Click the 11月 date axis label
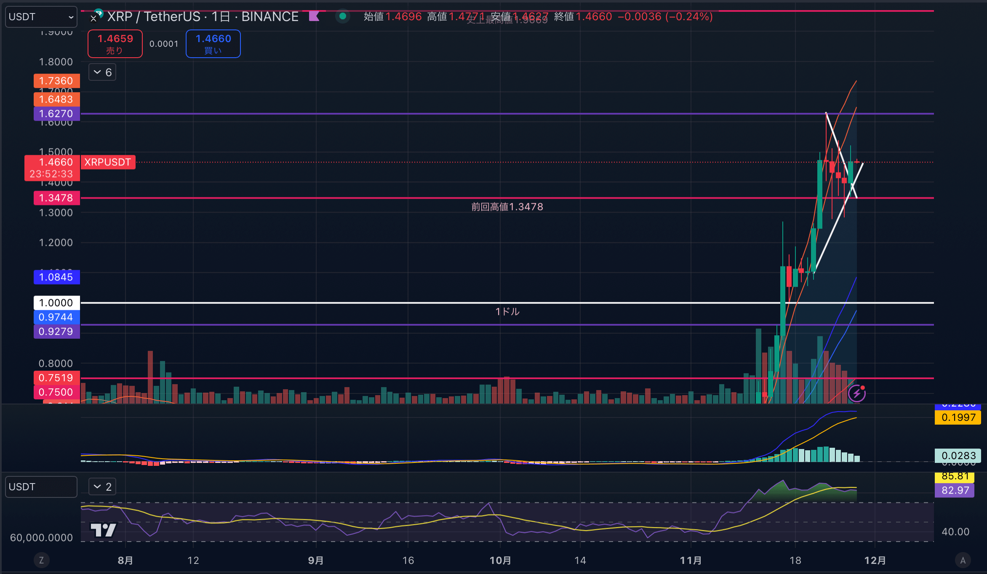Viewport: 987px width, 574px height. (x=691, y=561)
